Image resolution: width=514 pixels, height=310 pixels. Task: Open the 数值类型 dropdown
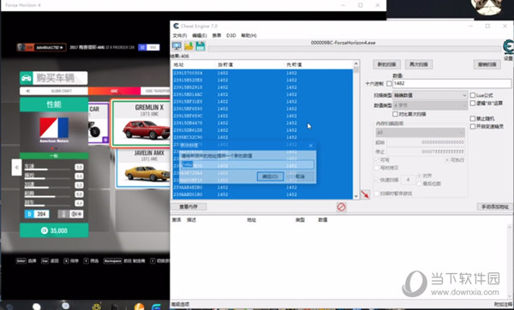430,105
